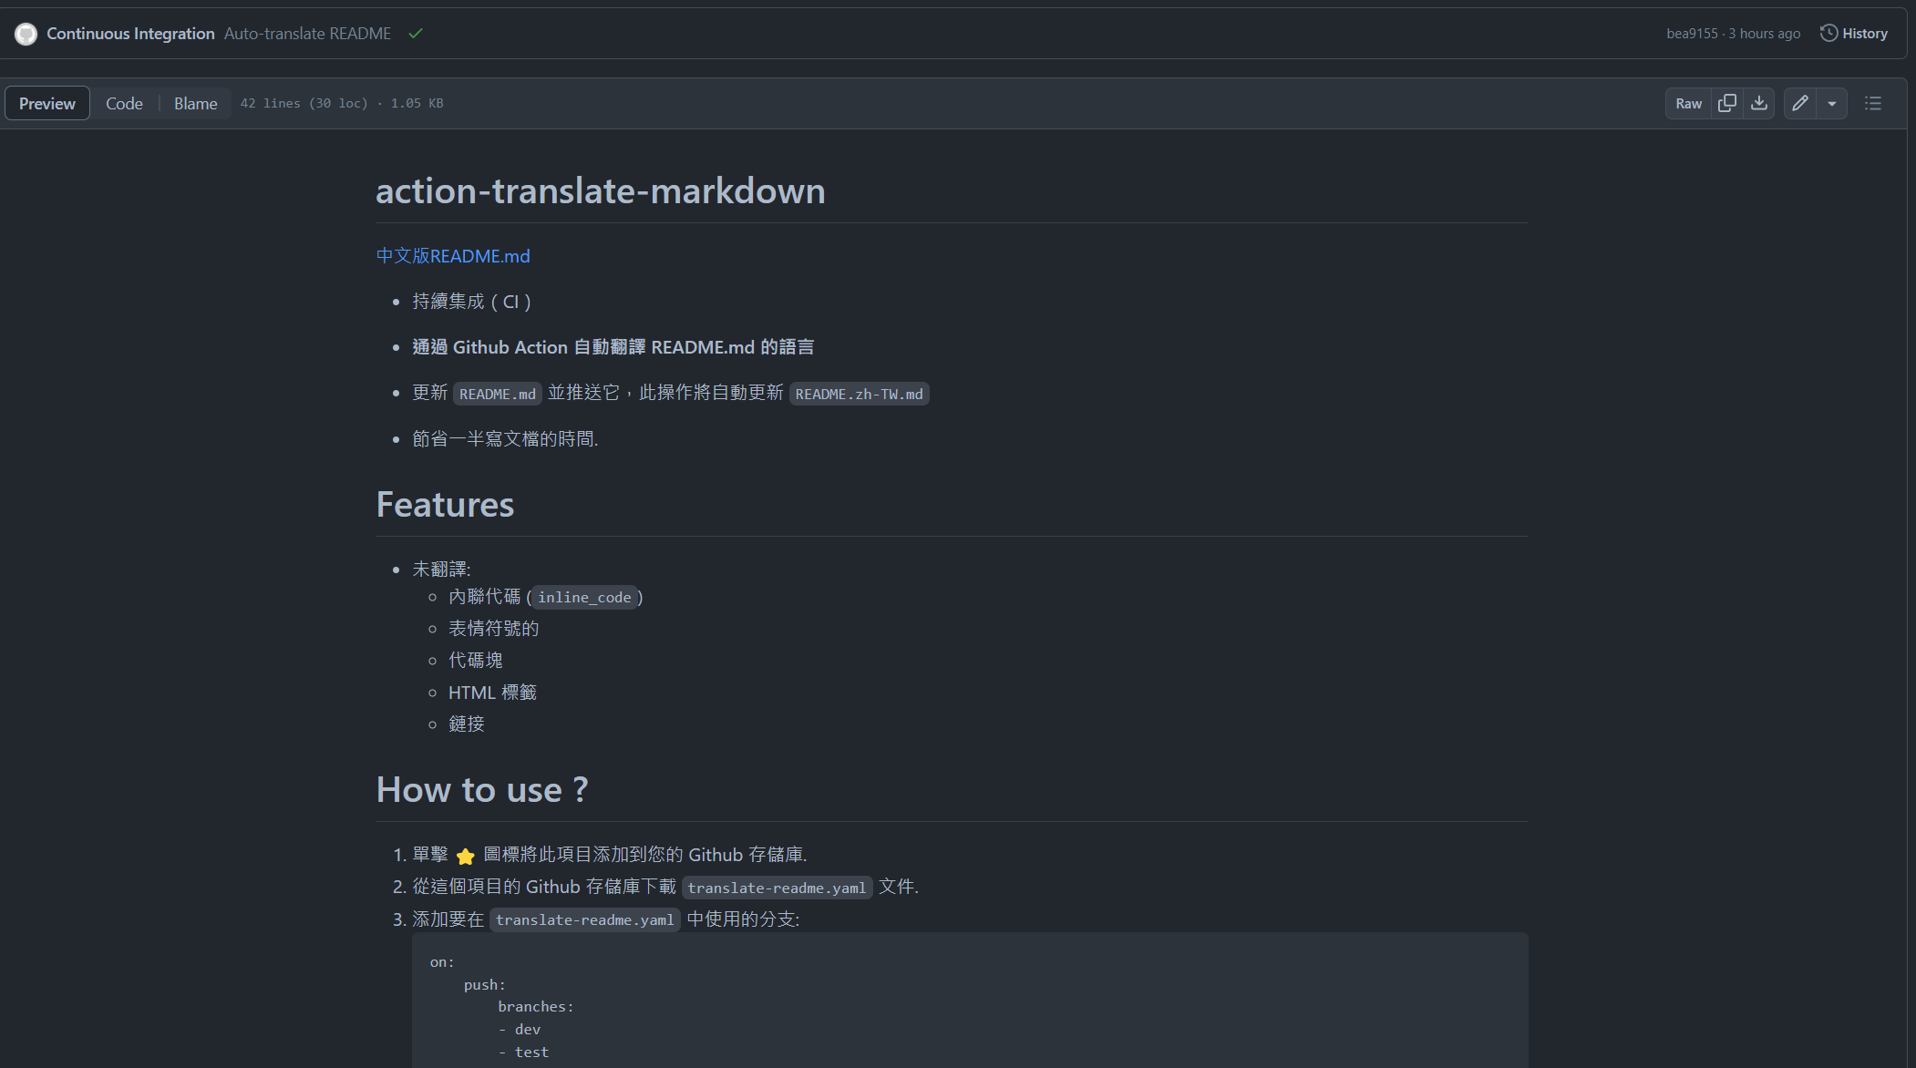Click the Continuous Integration bot avatar

coord(26,33)
